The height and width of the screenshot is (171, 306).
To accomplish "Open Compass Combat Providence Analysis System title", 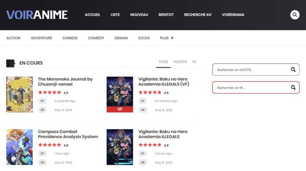I will point(68,134).
